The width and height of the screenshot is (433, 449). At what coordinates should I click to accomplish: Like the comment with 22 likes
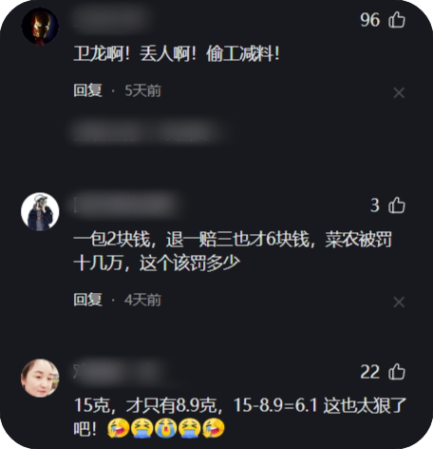coord(397,371)
